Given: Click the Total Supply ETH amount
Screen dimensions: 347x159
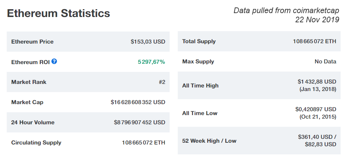Looking at the screenshot, I should click(x=314, y=41).
